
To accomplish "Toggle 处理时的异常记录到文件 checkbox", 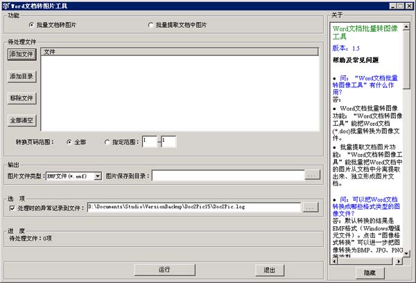I will 12,207.
